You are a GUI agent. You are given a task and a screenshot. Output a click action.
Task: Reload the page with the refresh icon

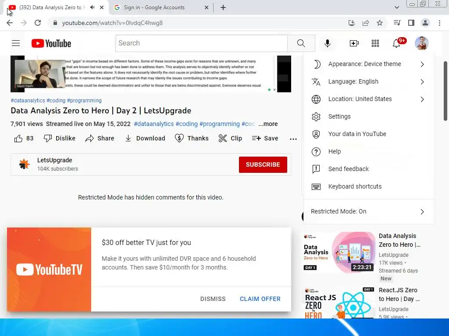click(x=38, y=23)
